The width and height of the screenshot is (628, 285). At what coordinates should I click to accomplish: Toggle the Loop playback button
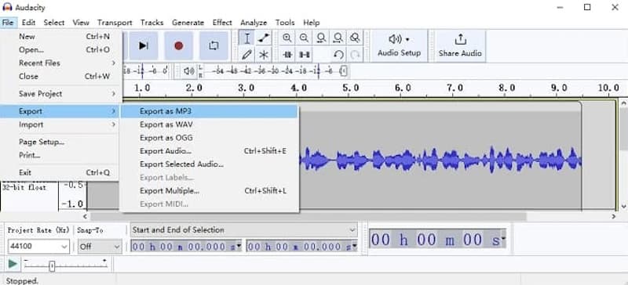pos(214,45)
